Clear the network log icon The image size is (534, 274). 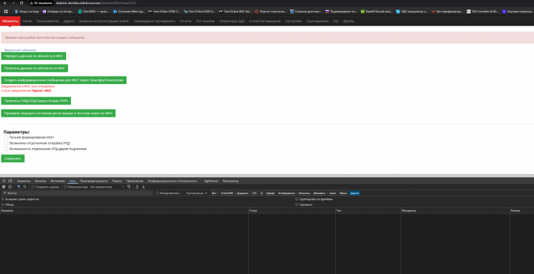point(10,187)
